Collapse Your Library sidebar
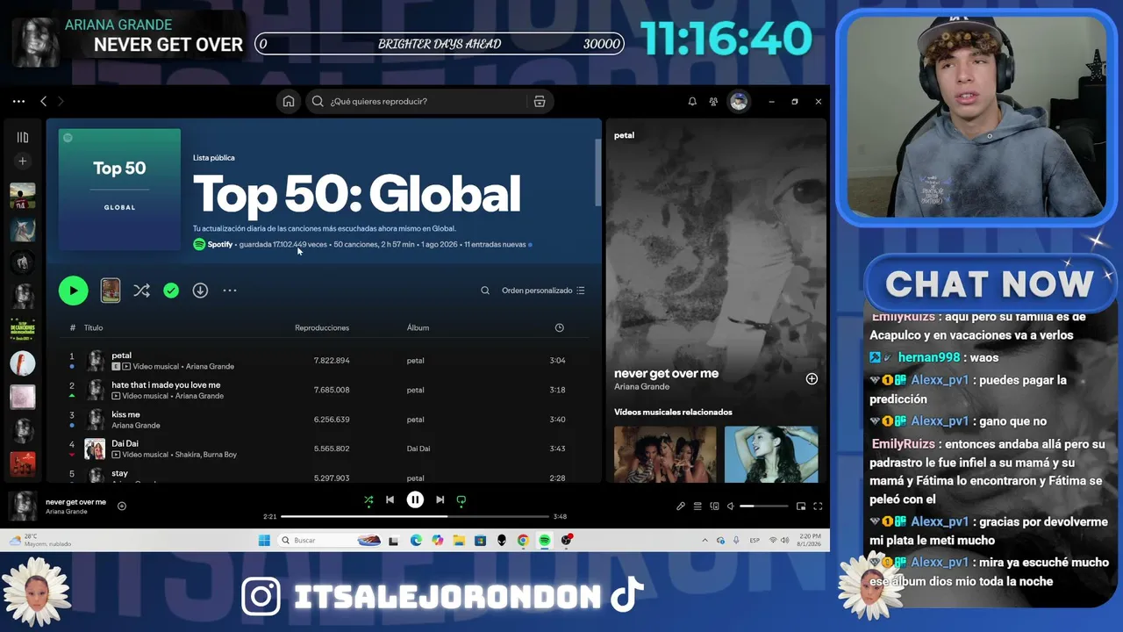Image resolution: width=1123 pixels, height=632 pixels. (23, 137)
